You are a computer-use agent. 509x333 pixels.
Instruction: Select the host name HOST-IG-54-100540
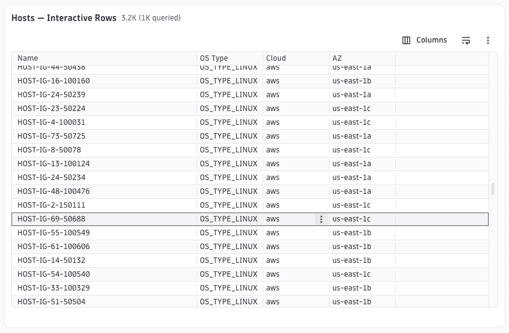[x=54, y=274]
